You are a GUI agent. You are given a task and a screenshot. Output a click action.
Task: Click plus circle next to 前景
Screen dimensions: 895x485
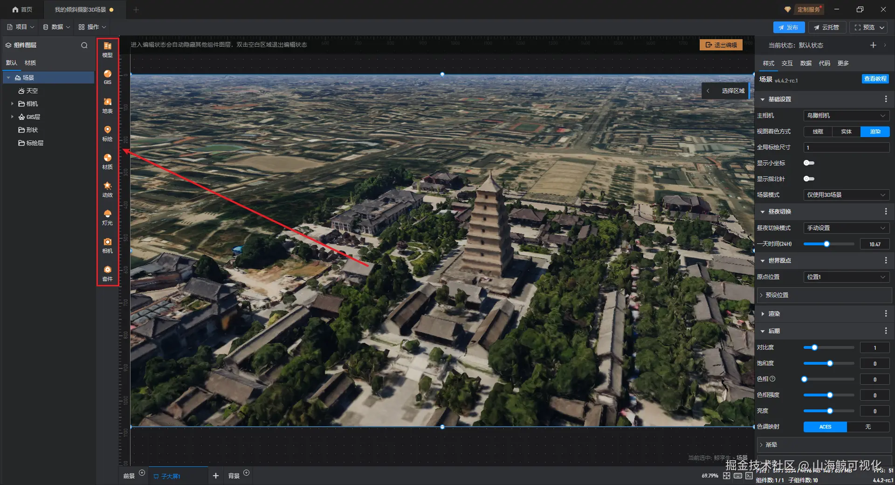pyautogui.click(x=142, y=473)
